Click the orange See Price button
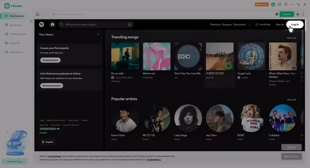Viewport: 310px width, 168px height. 262,4
